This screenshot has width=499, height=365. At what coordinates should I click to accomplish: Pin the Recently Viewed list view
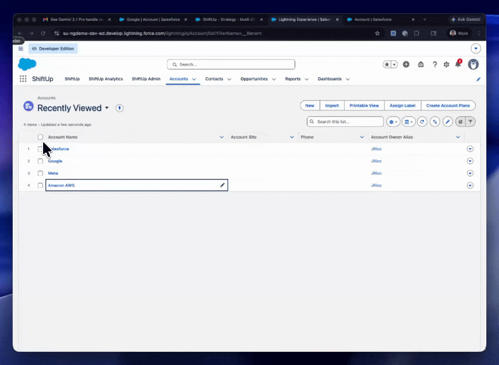119,108
